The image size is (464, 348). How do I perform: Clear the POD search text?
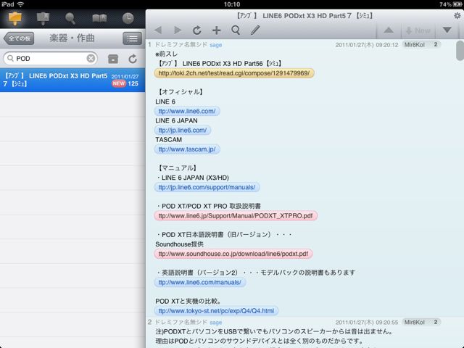point(91,58)
